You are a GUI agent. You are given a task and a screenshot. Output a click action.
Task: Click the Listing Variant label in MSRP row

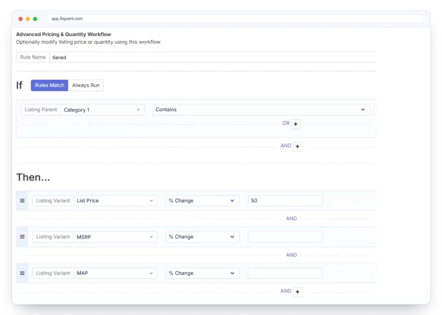tap(53, 237)
